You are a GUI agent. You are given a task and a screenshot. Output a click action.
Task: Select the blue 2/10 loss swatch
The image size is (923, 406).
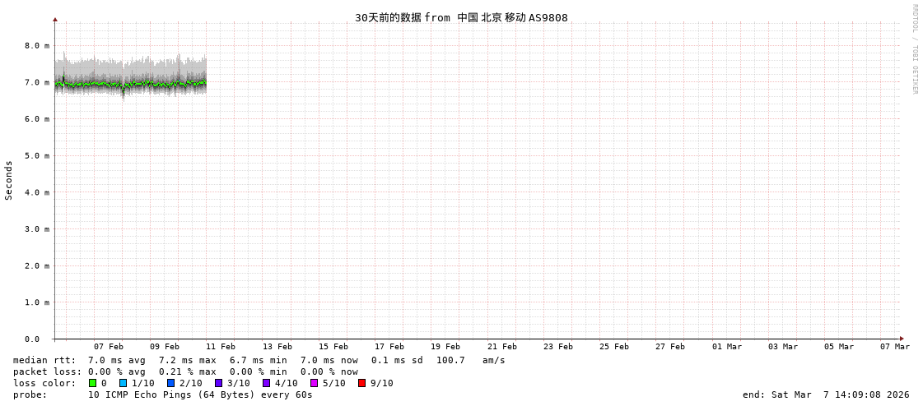170,383
